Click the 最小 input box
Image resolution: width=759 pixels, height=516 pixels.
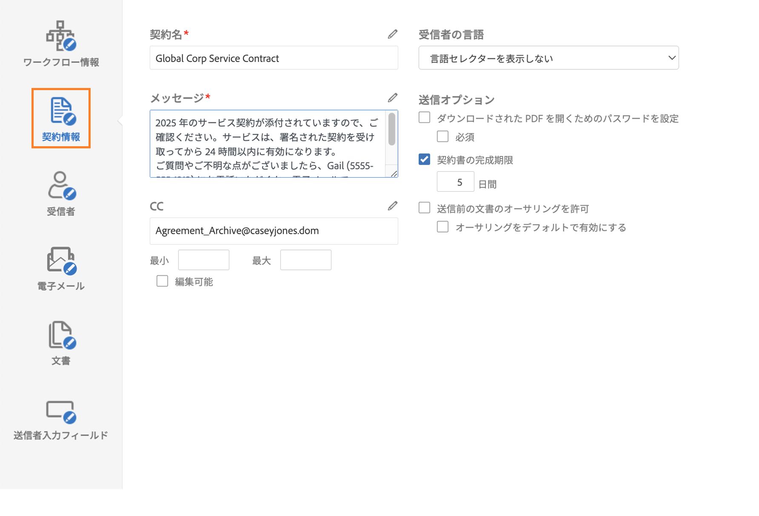[203, 260]
